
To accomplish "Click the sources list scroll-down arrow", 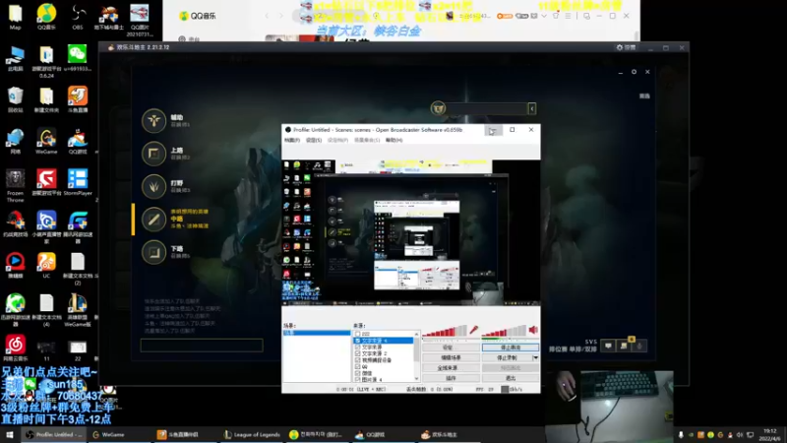I will (416, 379).
